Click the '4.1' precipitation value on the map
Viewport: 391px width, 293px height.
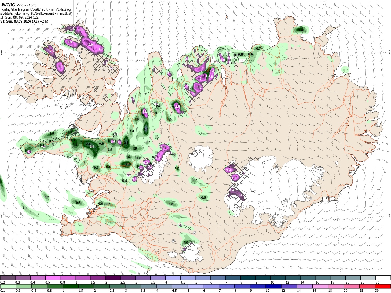click(146, 129)
